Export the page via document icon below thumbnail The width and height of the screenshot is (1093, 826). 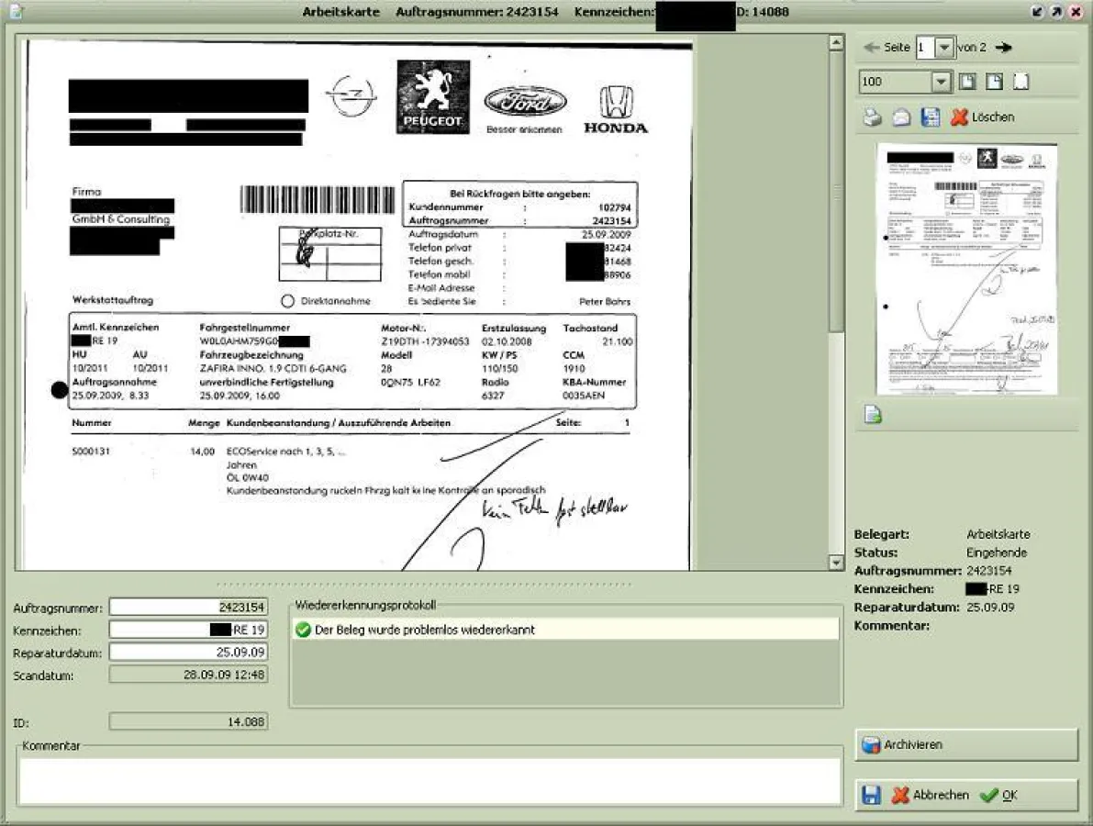(x=872, y=415)
